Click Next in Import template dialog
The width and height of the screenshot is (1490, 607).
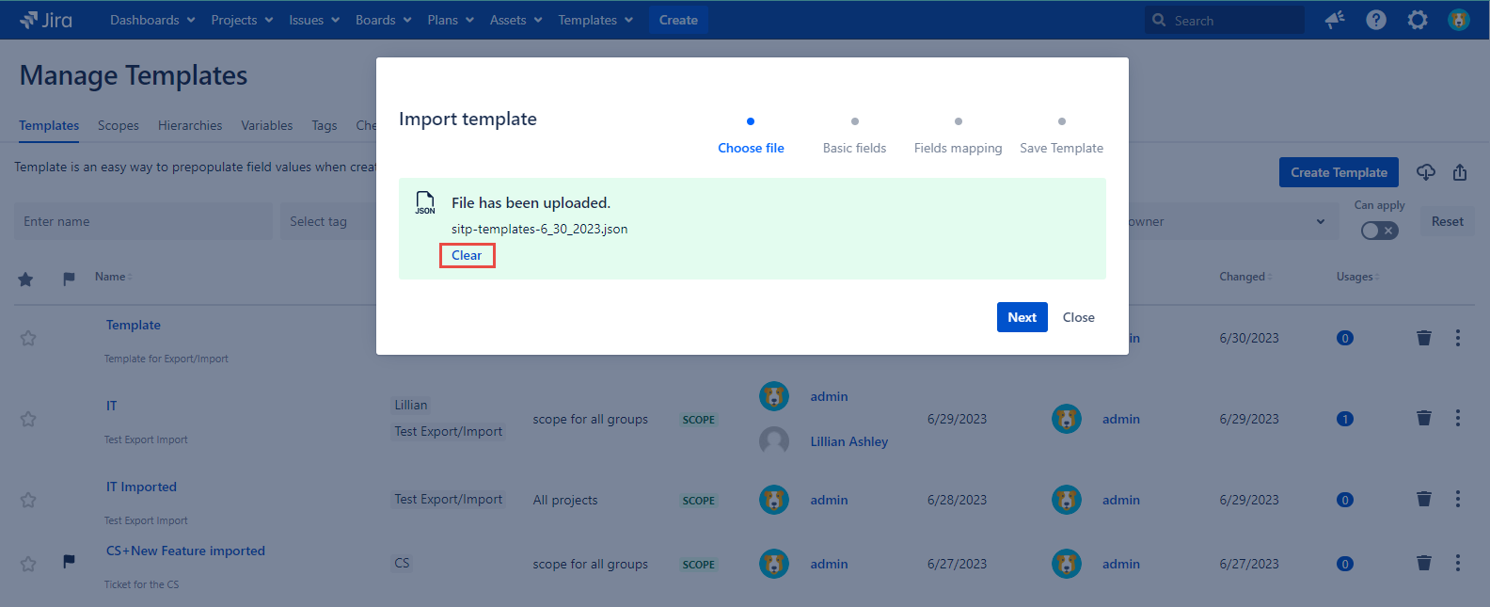[x=1022, y=317]
